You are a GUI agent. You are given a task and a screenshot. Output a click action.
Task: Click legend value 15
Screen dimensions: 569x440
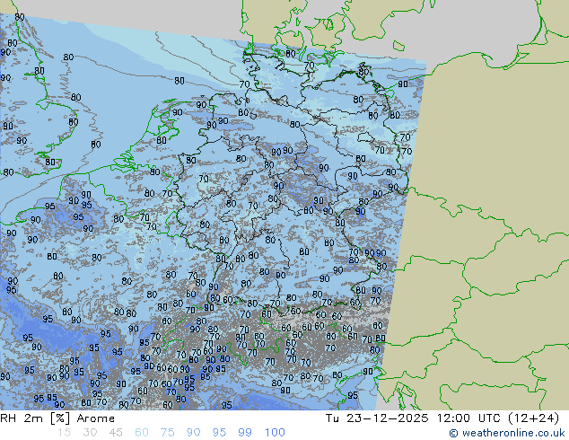pyautogui.click(x=64, y=433)
